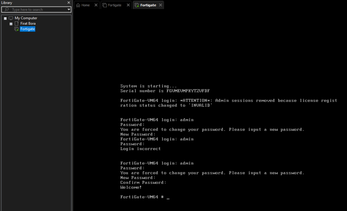The height and width of the screenshot is (211, 347).
Task: Select the Firat Bora tree item
Action: [x=28, y=23]
